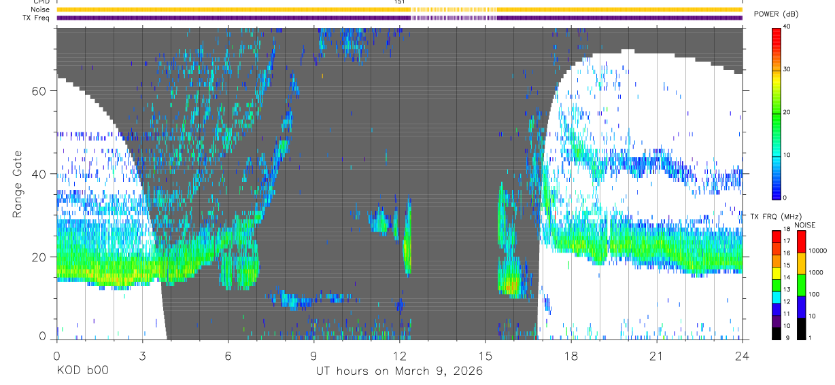Click the 10000 tick on the NOISE scale
The width and height of the screenshot is (835, 385).
tap(817, 251)
